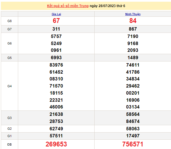Open the 'Kết quả xổ số miền Trung' link
This screenshot has height=149, width=171.
coord(68,6)
